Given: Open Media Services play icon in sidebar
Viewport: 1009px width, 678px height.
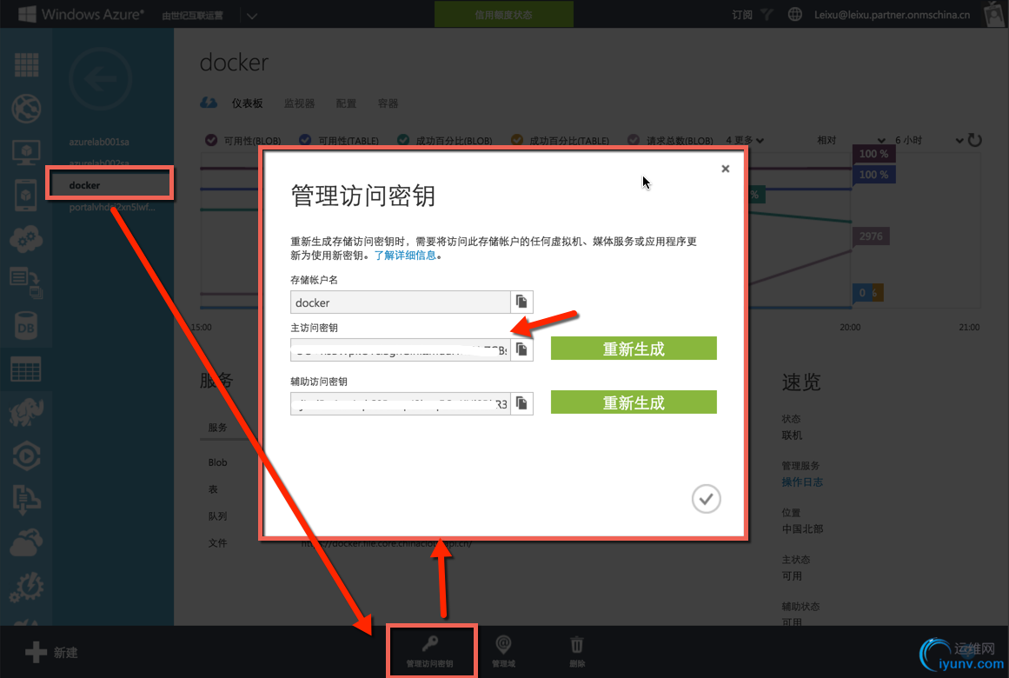Looking at the screenshot, I should click(26, 455).
